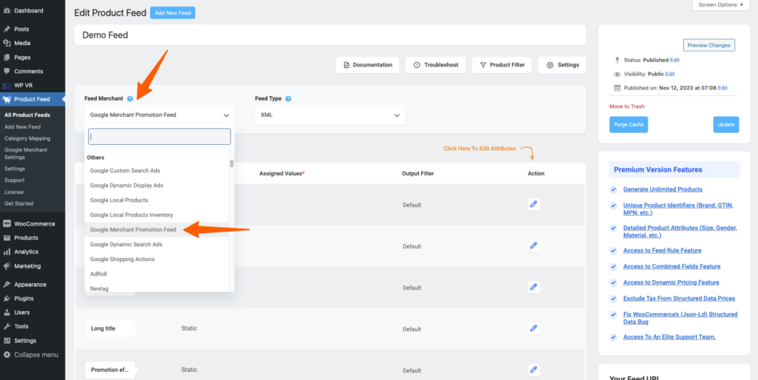Click the Tools wrench icon

(7, 327)
